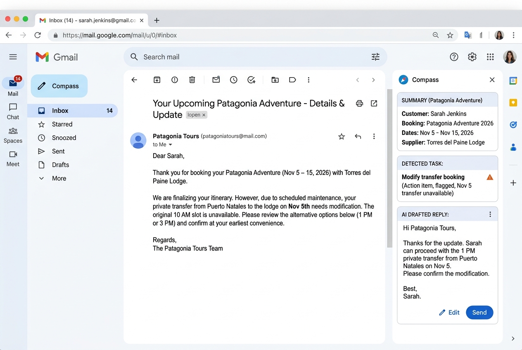522x350 pixels.
Task: Hide the side panel chevron
Action: coord(513,338)
